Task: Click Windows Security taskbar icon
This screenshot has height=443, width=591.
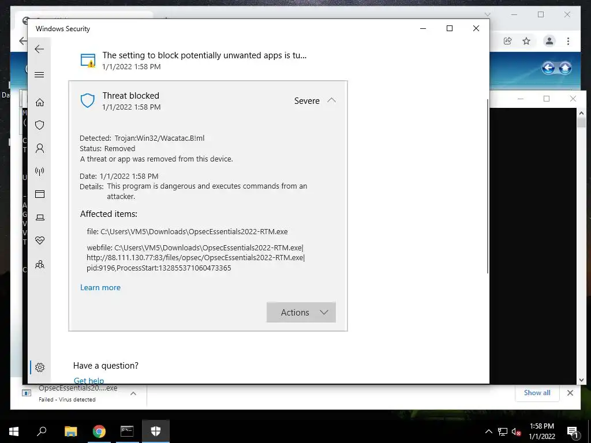Action: tap(156, 431)
